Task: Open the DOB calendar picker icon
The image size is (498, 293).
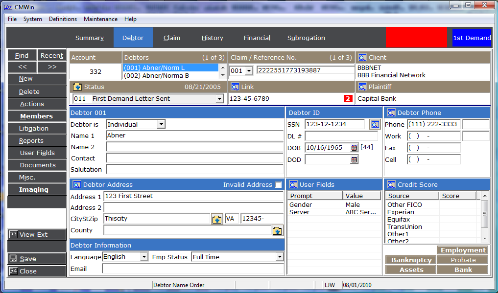Action: (355, 148)
